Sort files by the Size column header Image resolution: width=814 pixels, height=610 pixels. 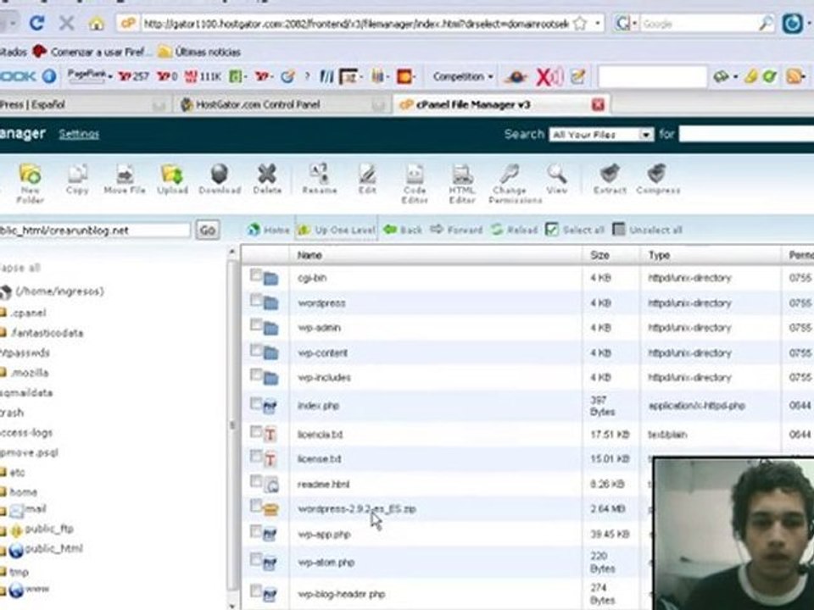[x=599, y=255]
